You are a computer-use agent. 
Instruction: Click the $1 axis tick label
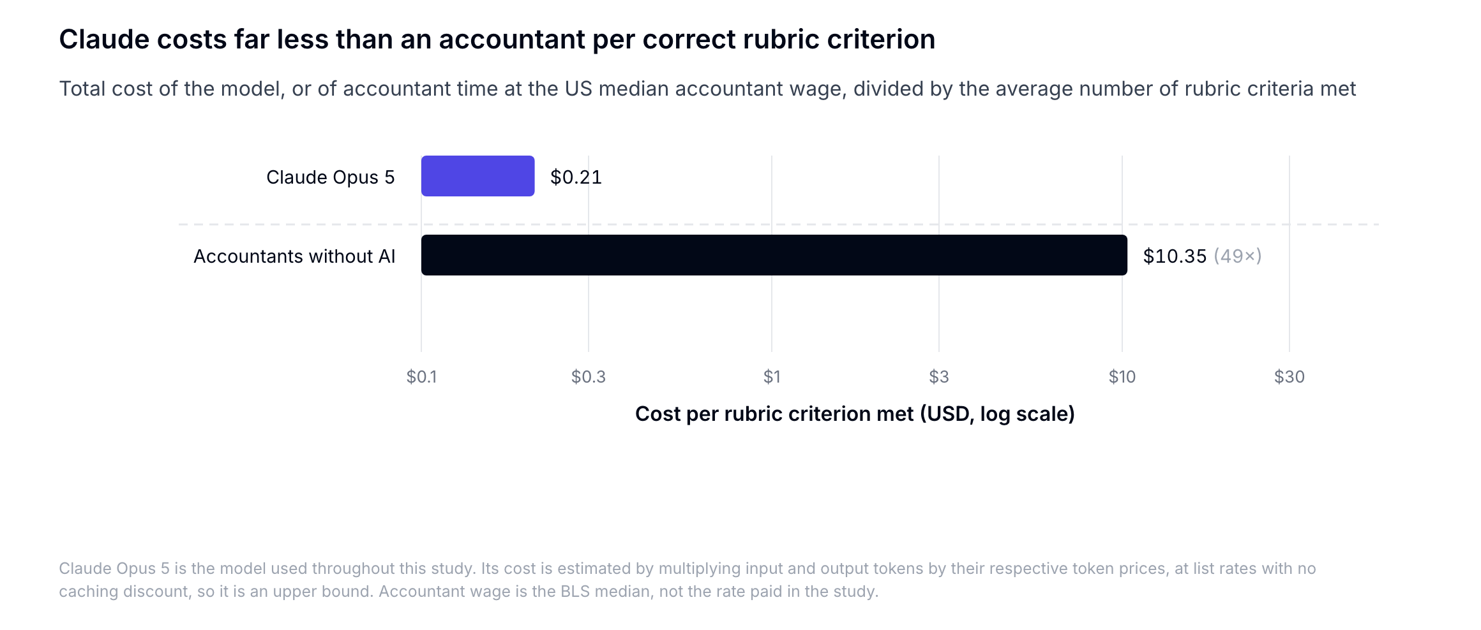click(772, 377)
